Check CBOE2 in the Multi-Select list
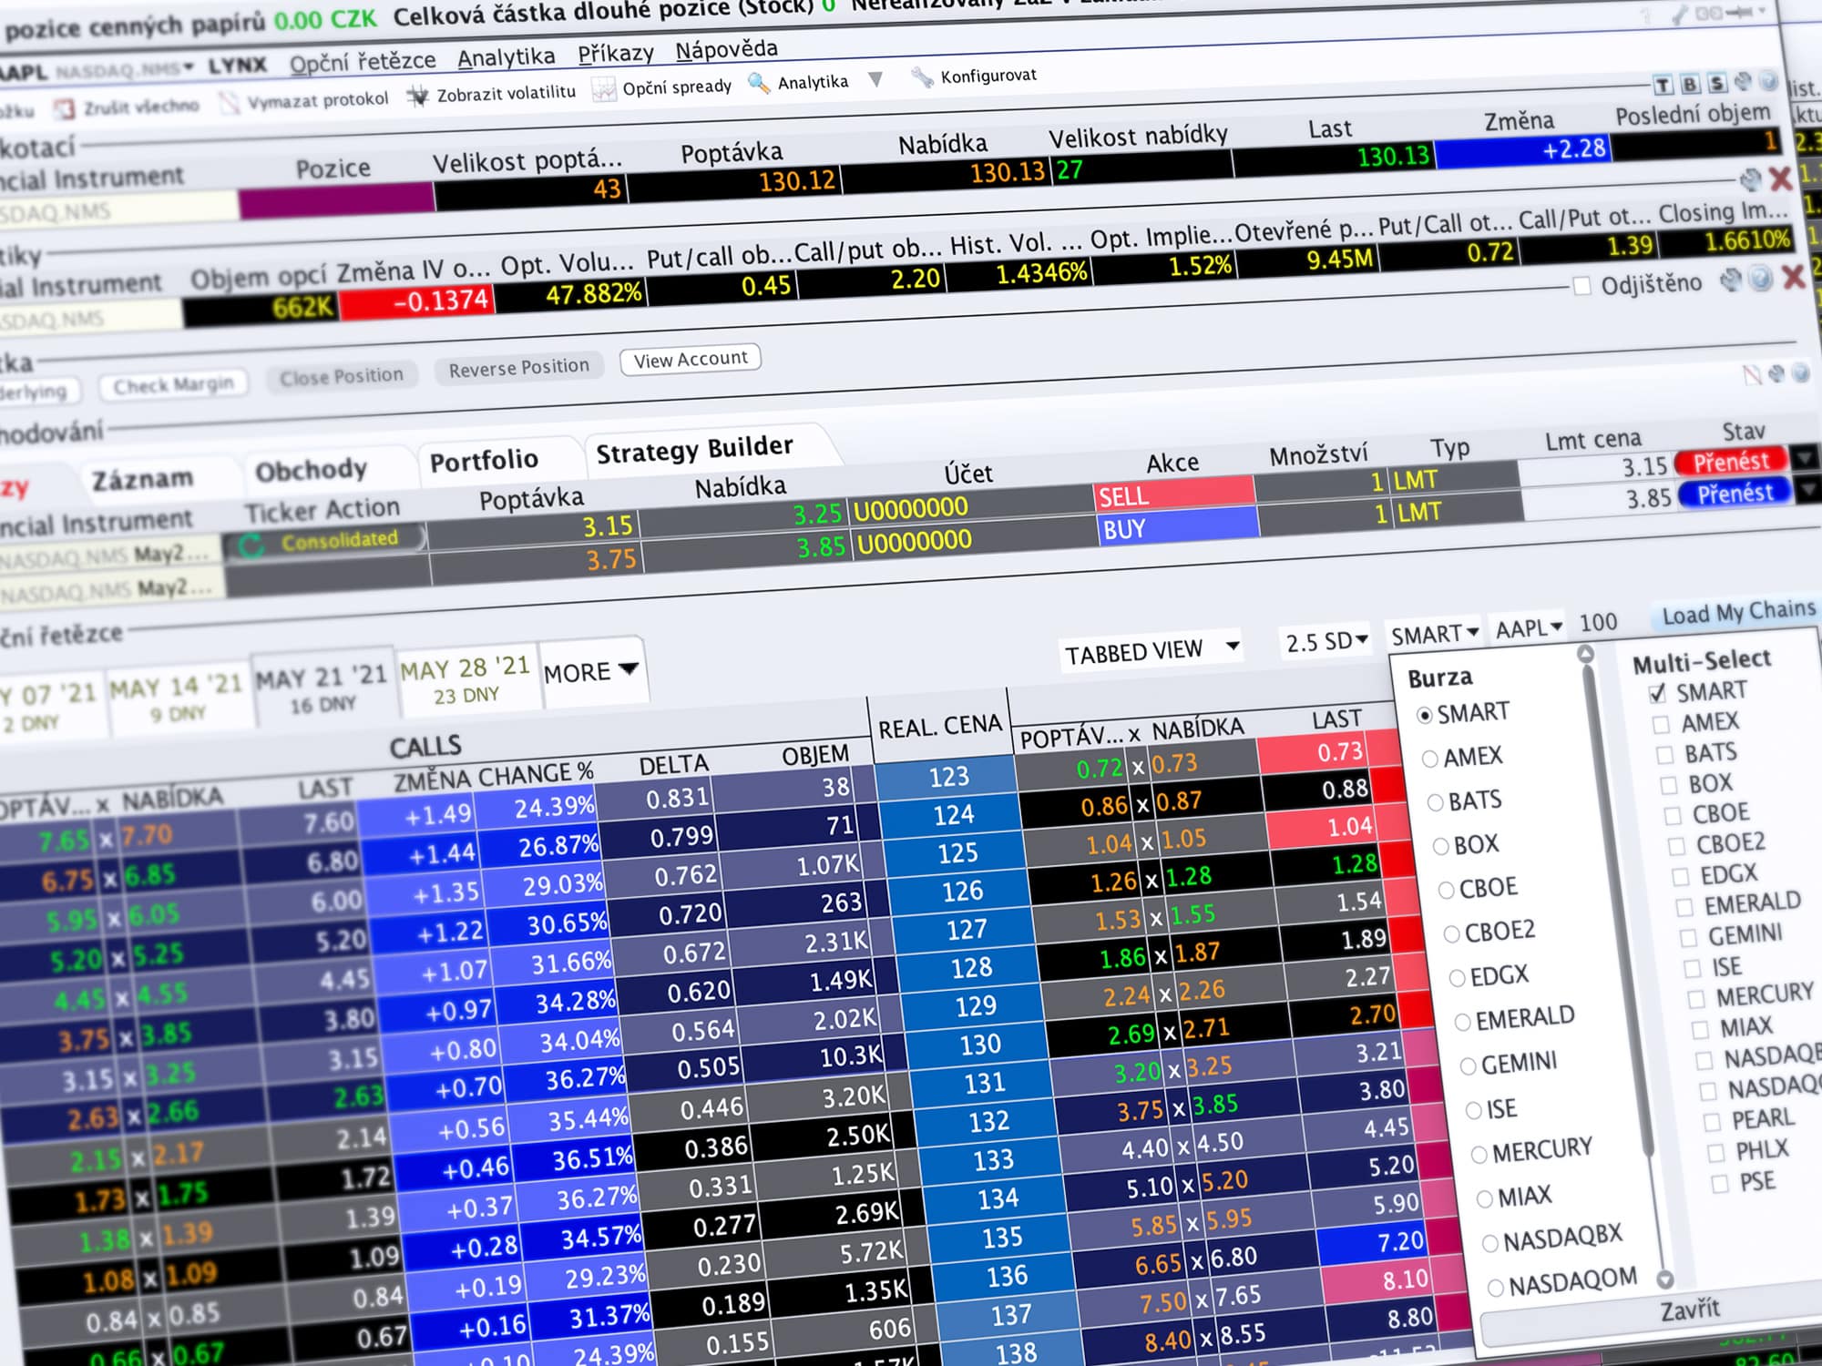 click(x=1675, y=846)
